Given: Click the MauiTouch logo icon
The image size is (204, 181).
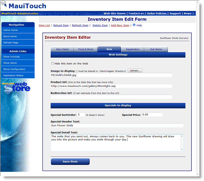Looking at the screenshot, I should [4, 4].
